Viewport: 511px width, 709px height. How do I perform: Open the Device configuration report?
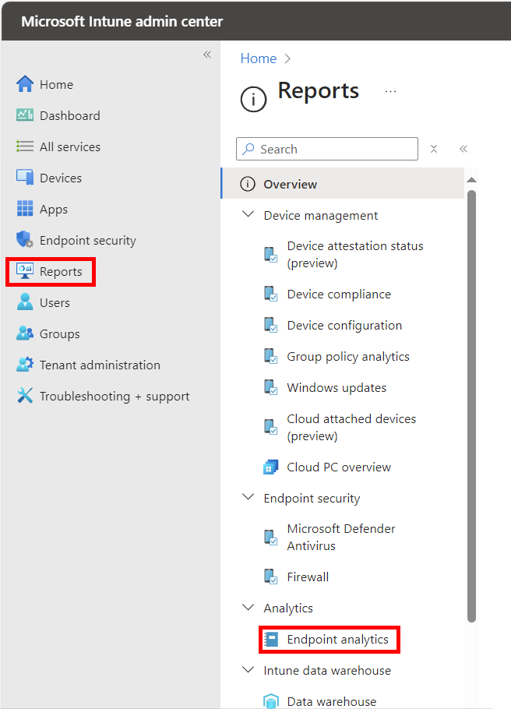[344, 325]
